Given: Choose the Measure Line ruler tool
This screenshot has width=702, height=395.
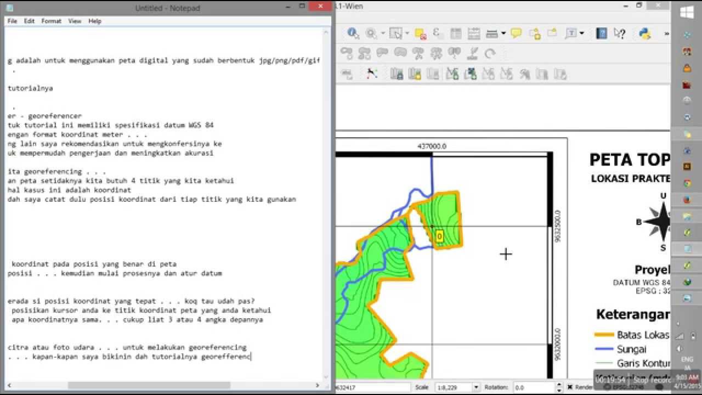Looking at the screenshot, I should 492,33.
